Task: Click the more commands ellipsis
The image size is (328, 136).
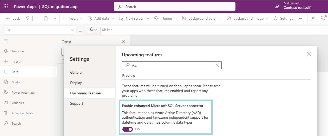Action: click(300, 18)
